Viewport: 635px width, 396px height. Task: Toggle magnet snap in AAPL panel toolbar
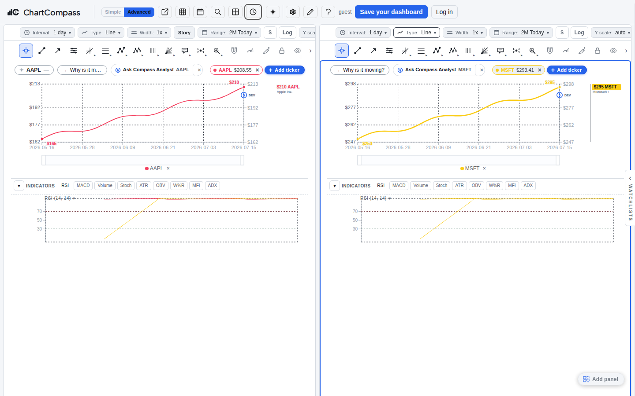[x=234, y=51]
